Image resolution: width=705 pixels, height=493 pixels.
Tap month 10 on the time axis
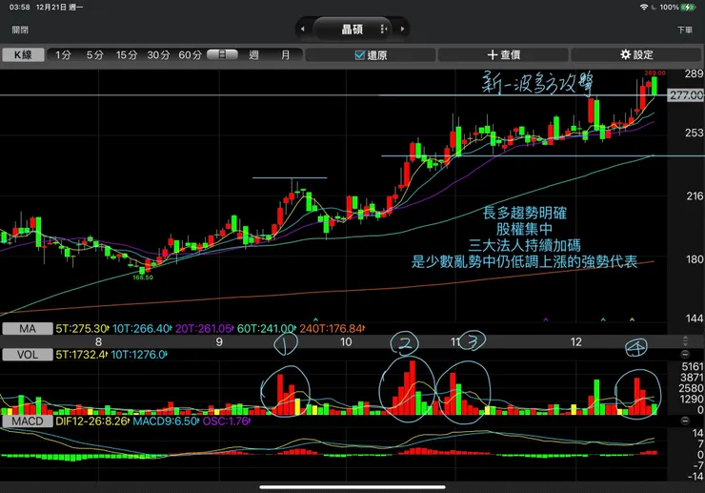pyautogui.click(x=346, y=342)
